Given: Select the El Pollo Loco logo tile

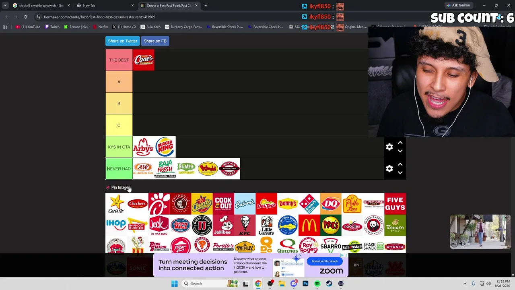Looking at the screenshot, I should coord(352,204).
